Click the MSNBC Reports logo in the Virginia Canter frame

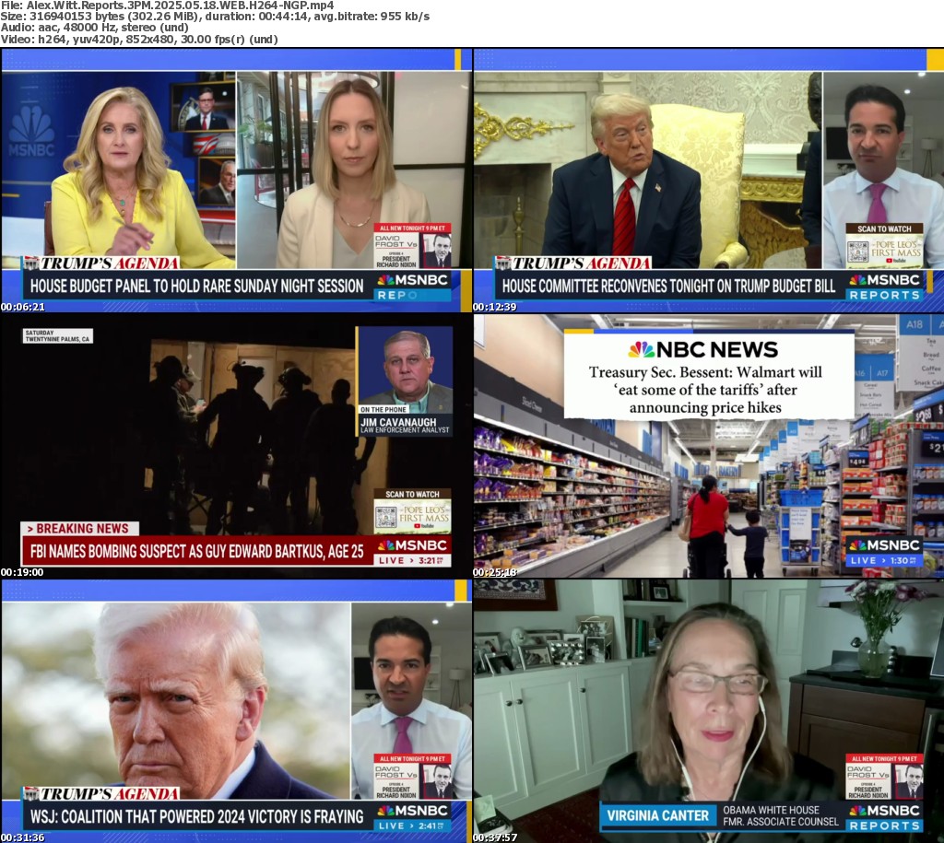pyautogui.click(x=883, y=816)
